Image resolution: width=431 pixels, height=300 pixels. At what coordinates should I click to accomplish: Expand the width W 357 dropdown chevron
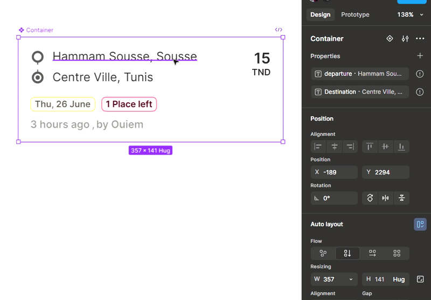tap(351, 280)
